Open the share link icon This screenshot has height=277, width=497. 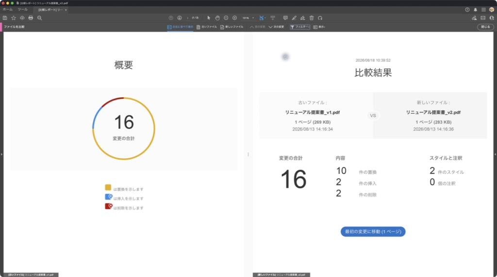point(474,18)
